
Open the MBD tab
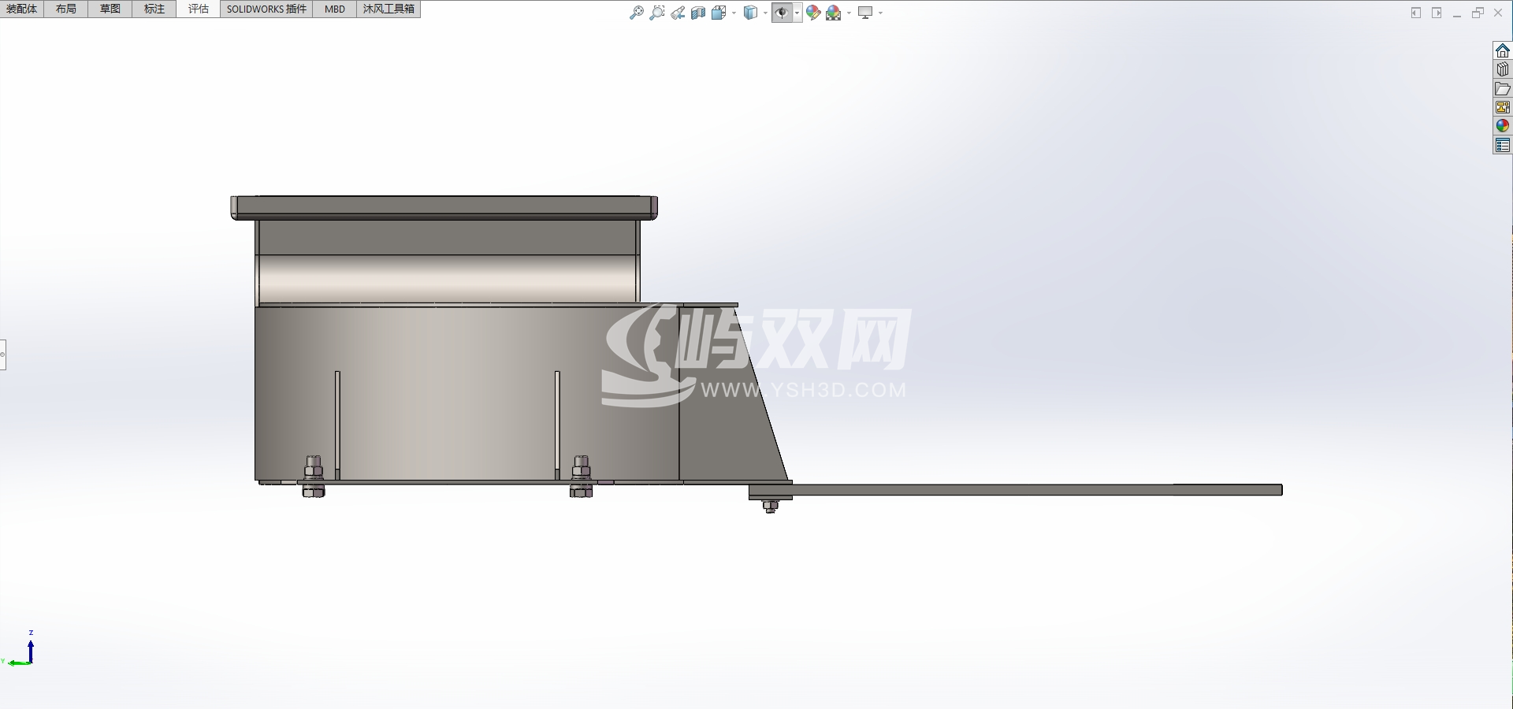click(335, 9)
